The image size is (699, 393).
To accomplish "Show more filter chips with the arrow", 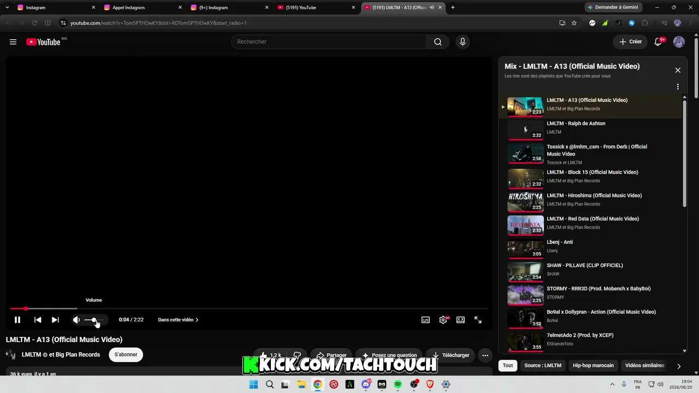I will pyautogui.click(x=679, y=366).
